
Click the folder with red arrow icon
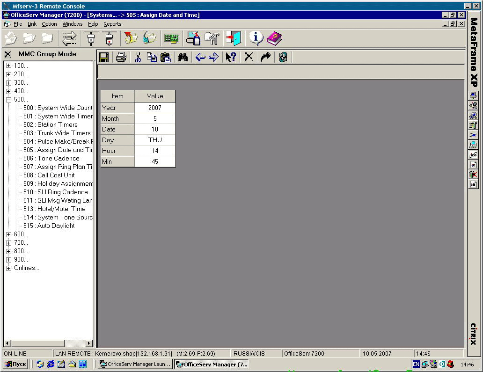[131, 38]
